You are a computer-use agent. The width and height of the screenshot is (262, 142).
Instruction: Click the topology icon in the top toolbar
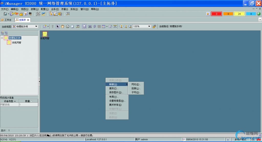pyautogui.click(x=68, y=14)
